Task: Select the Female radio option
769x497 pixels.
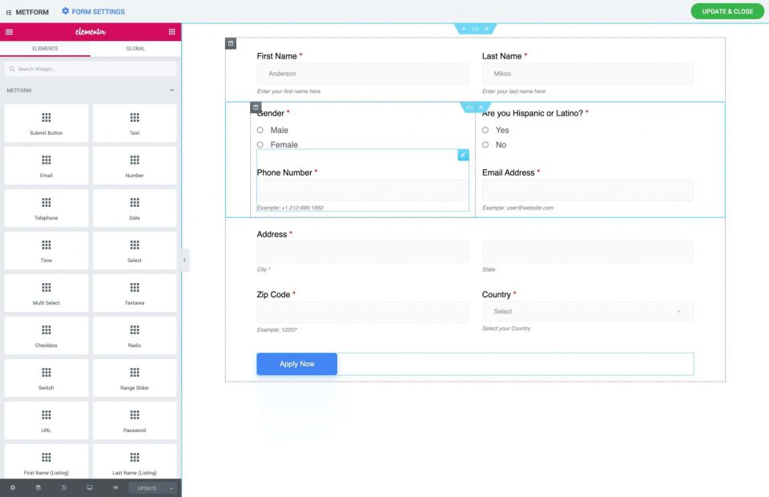Action: click(260, 145)
